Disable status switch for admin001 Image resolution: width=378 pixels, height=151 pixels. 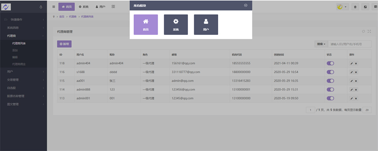tap(330, 98)
